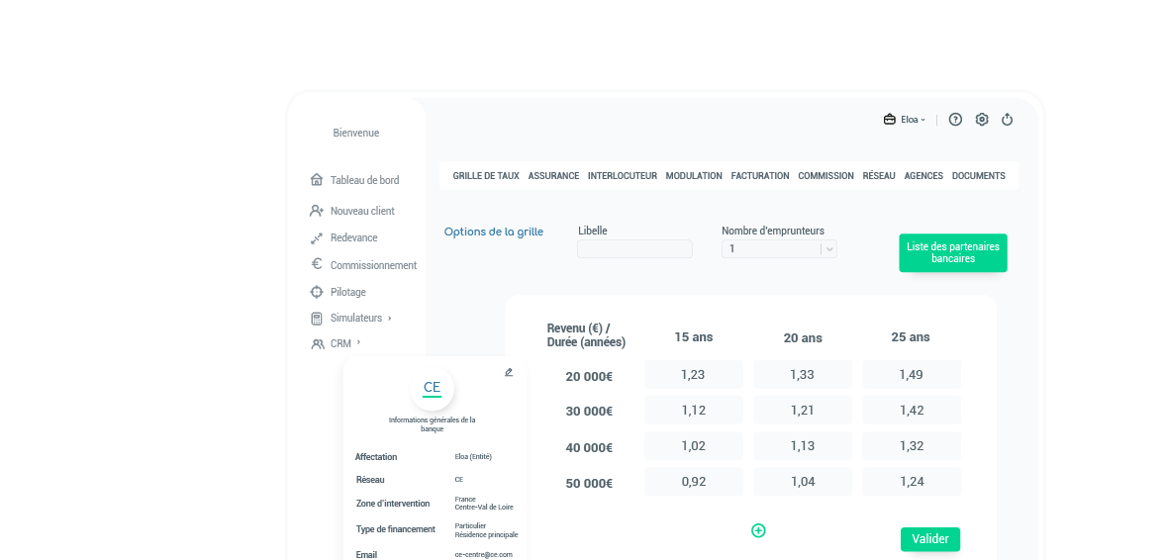1164x560 pixels.
Task: Click the Eloa (Entité) affectation value
Action: click(x=473, y=457)
